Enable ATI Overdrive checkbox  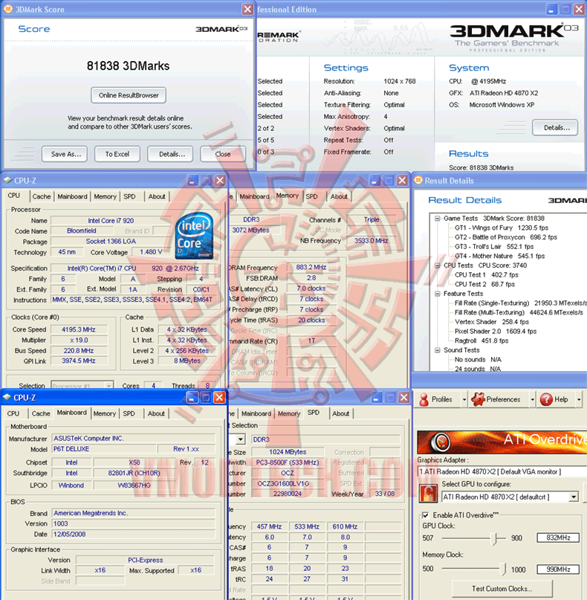425,515
